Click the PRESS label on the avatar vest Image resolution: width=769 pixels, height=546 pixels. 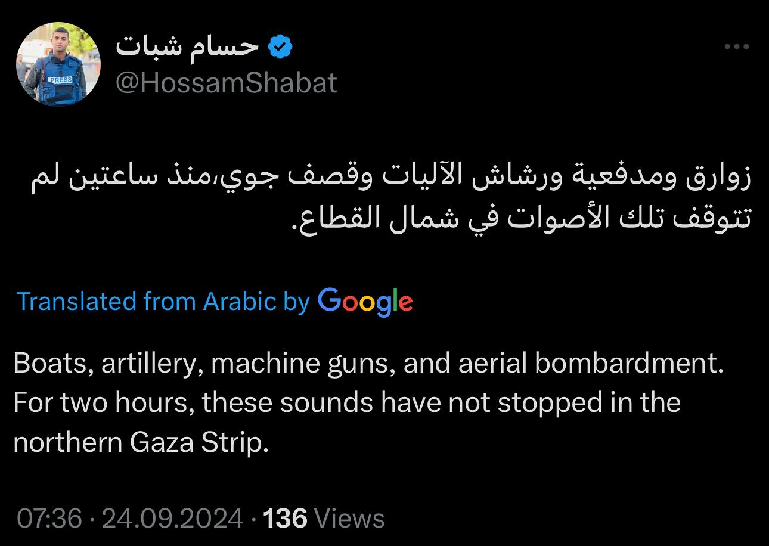[x=60, y=79]
